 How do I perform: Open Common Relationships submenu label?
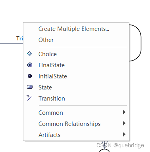[x=69, y=124]
